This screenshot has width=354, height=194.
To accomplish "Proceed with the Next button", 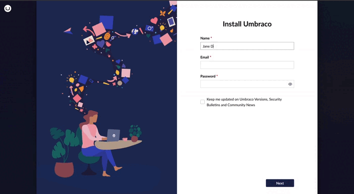I will coord(280,183).
